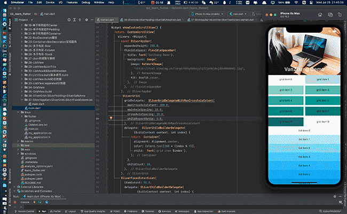
Task: Click the Apple menu icon
Action: pyautogui.click(x=5, y=3)
